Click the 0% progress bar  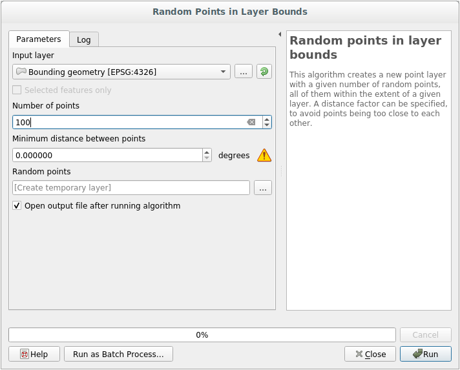click(202, 335)
